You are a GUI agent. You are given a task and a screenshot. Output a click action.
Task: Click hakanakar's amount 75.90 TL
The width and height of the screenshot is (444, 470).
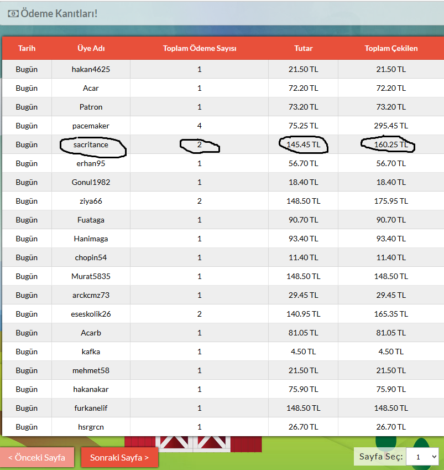(304, 389)
